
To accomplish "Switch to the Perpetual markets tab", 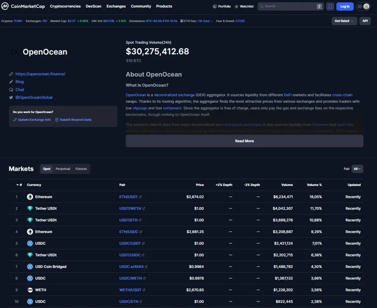I will [63, 169].
